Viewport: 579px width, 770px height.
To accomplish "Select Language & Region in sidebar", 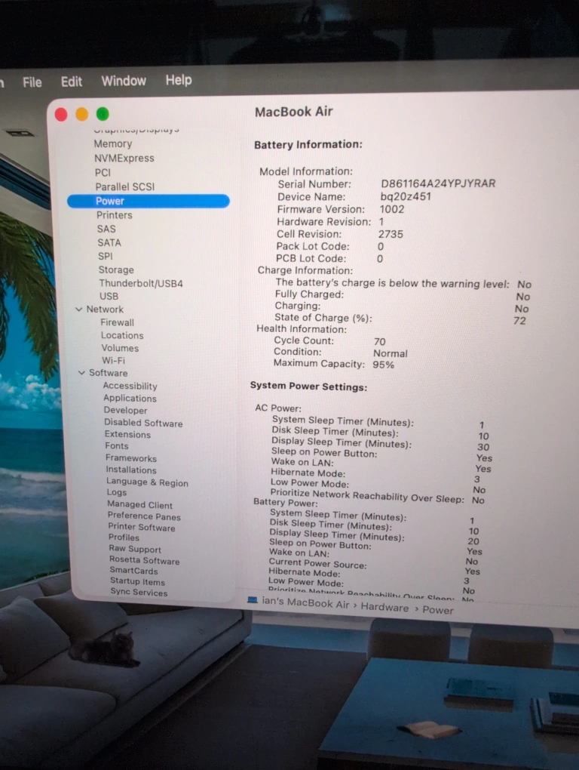I will (147, 482).
